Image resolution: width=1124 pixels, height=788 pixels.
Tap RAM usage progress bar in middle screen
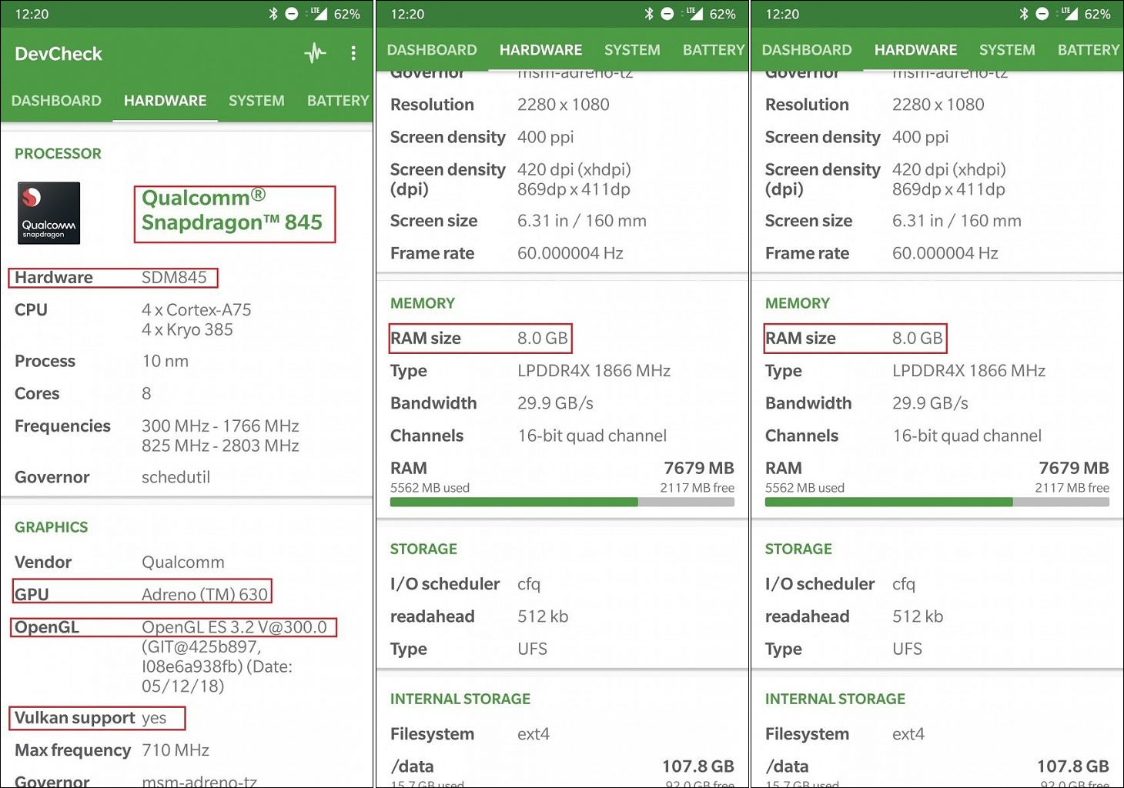click(x=562, y=502)
